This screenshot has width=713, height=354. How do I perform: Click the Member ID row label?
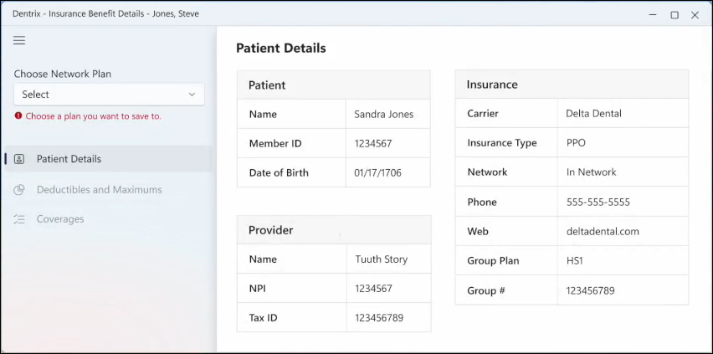(275, 144)
